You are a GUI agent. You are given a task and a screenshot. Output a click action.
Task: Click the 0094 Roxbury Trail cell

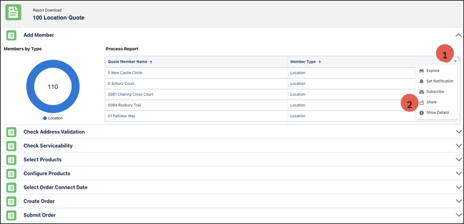(x=197, y=105)
